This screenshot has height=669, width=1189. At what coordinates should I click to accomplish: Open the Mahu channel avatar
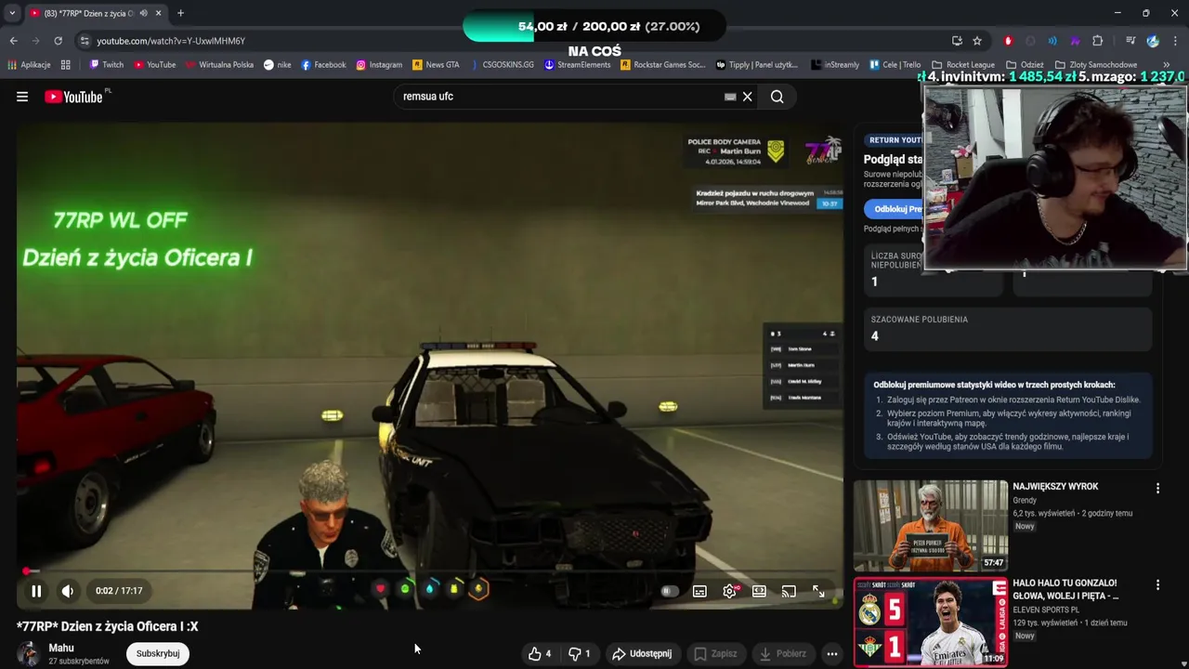[29, 653]
